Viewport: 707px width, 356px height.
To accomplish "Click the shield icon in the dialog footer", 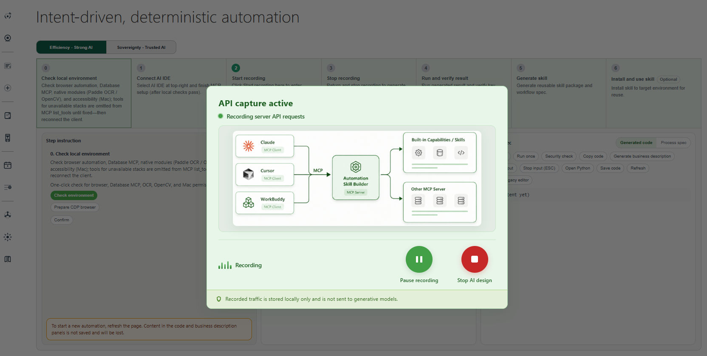I will 219,299.
